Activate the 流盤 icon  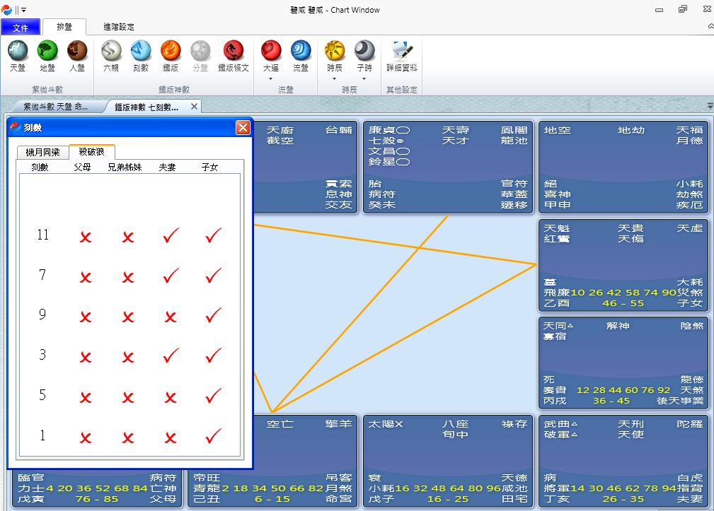pyautogui.click(x=300, y=55)
